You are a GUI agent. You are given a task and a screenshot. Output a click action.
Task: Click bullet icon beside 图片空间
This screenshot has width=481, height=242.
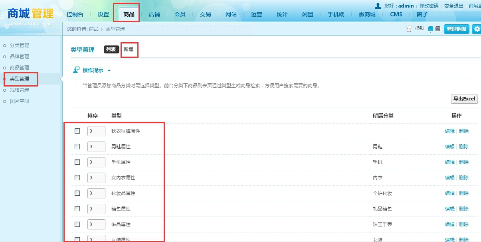pos(5,101)
